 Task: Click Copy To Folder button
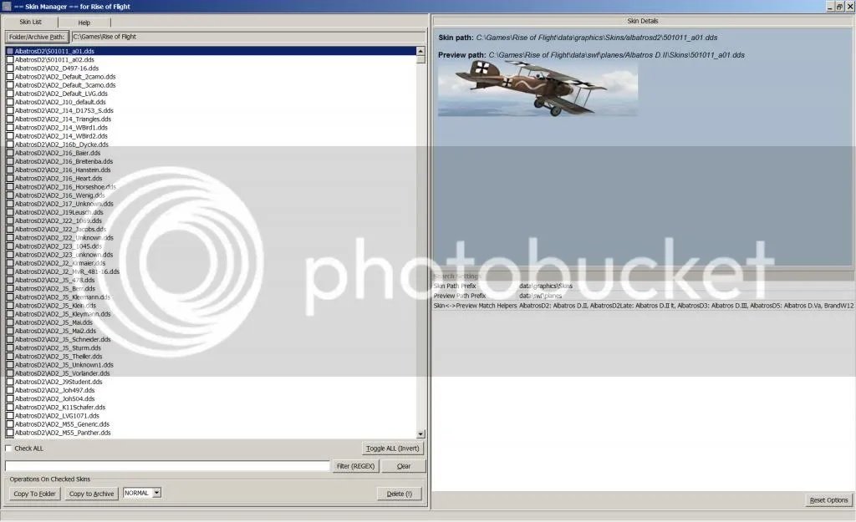pos(35,494)
